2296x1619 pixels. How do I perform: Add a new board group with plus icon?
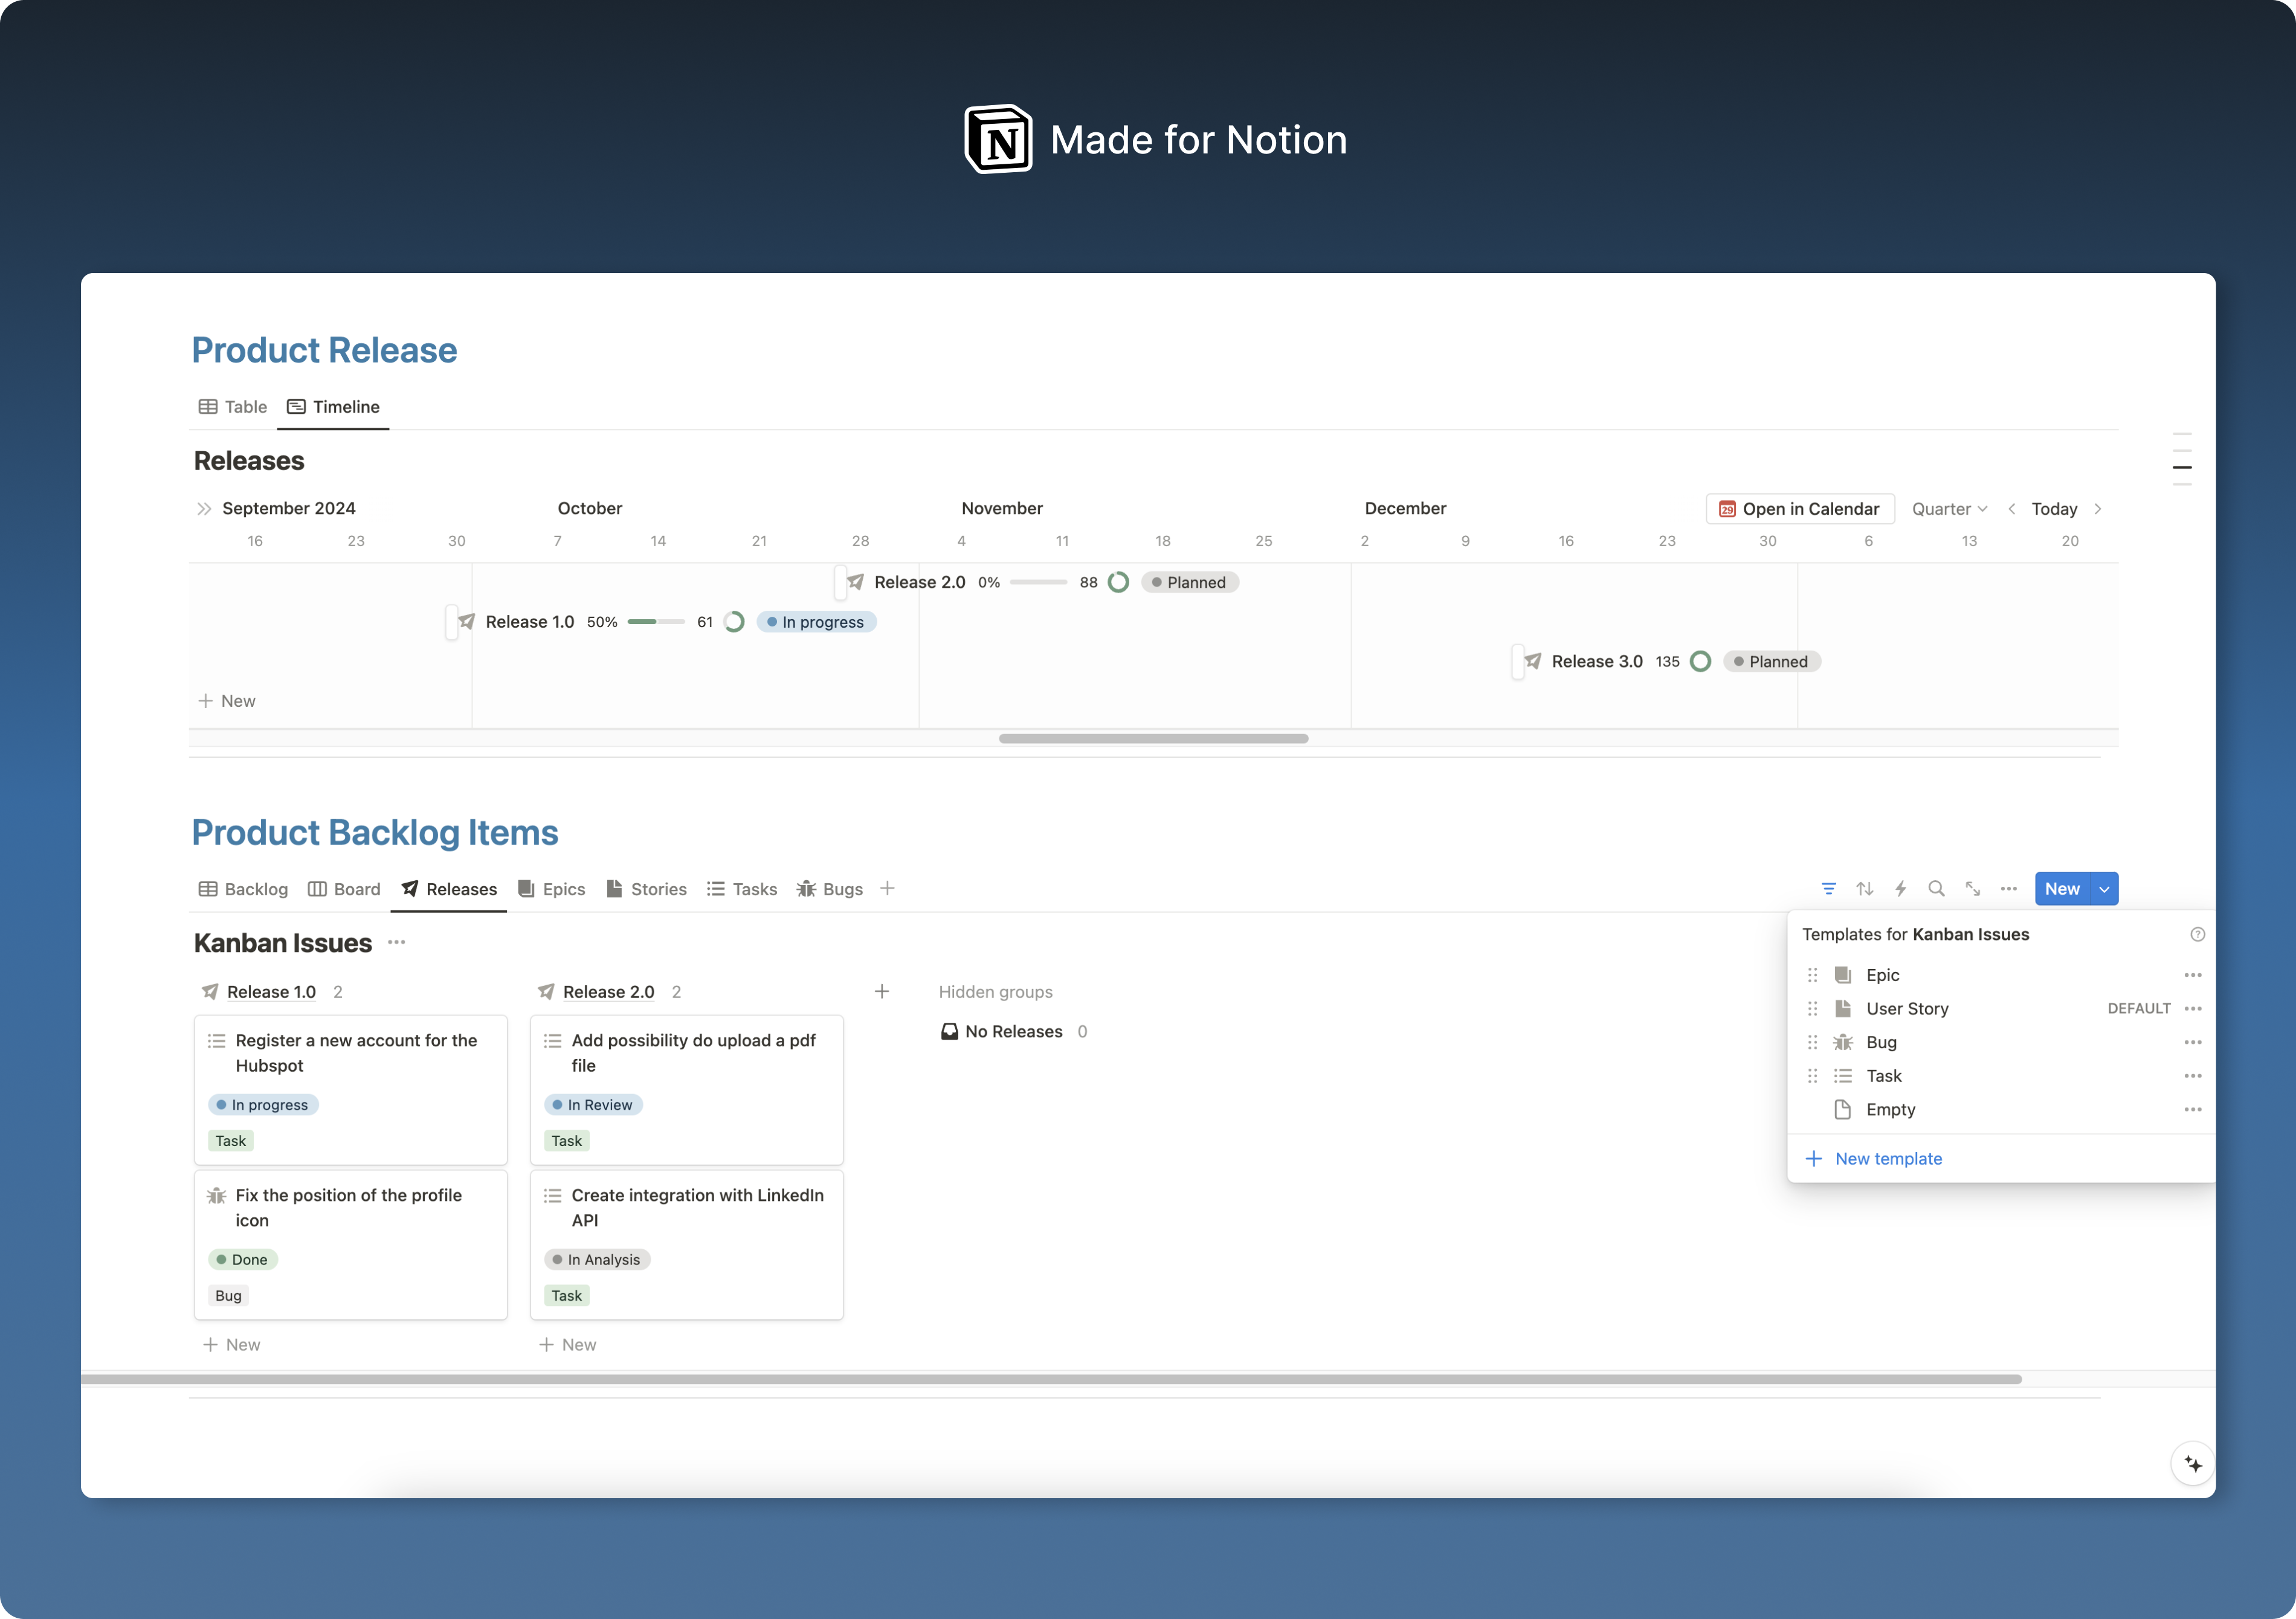[x=881, y=991]
